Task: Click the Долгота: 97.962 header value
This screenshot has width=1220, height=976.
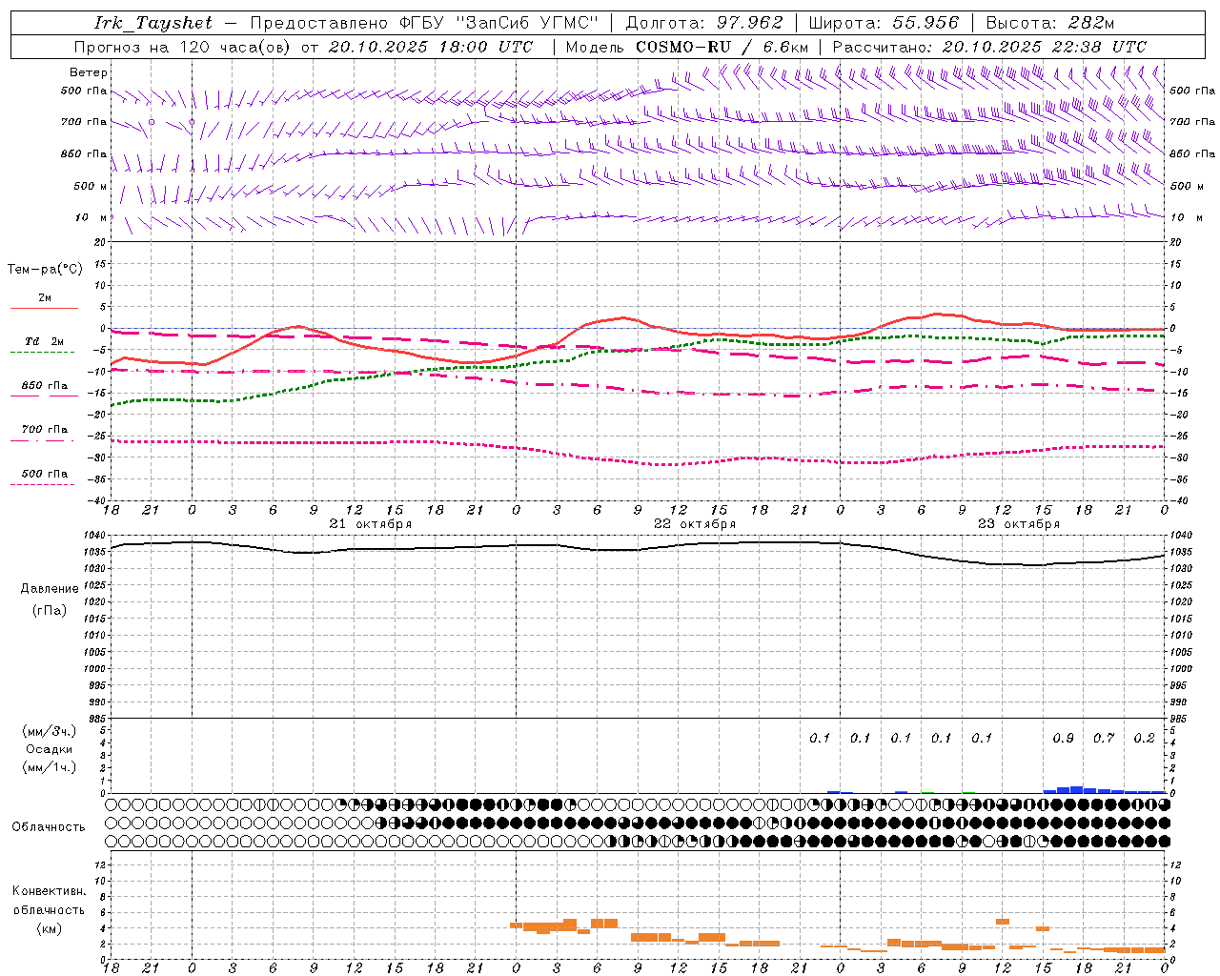Action: (704, 23)
